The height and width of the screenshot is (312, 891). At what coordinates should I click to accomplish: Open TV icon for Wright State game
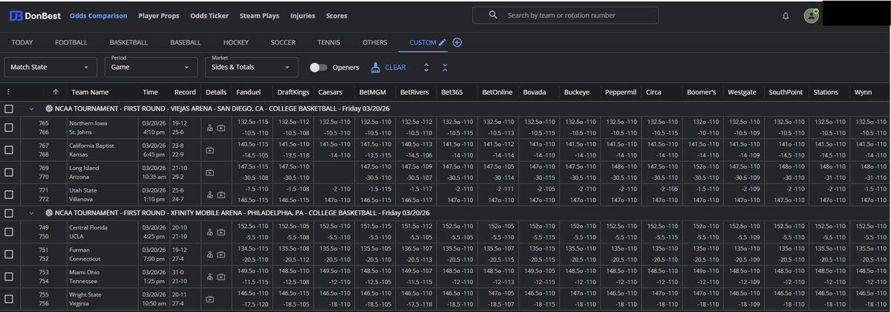coord(210,298)
